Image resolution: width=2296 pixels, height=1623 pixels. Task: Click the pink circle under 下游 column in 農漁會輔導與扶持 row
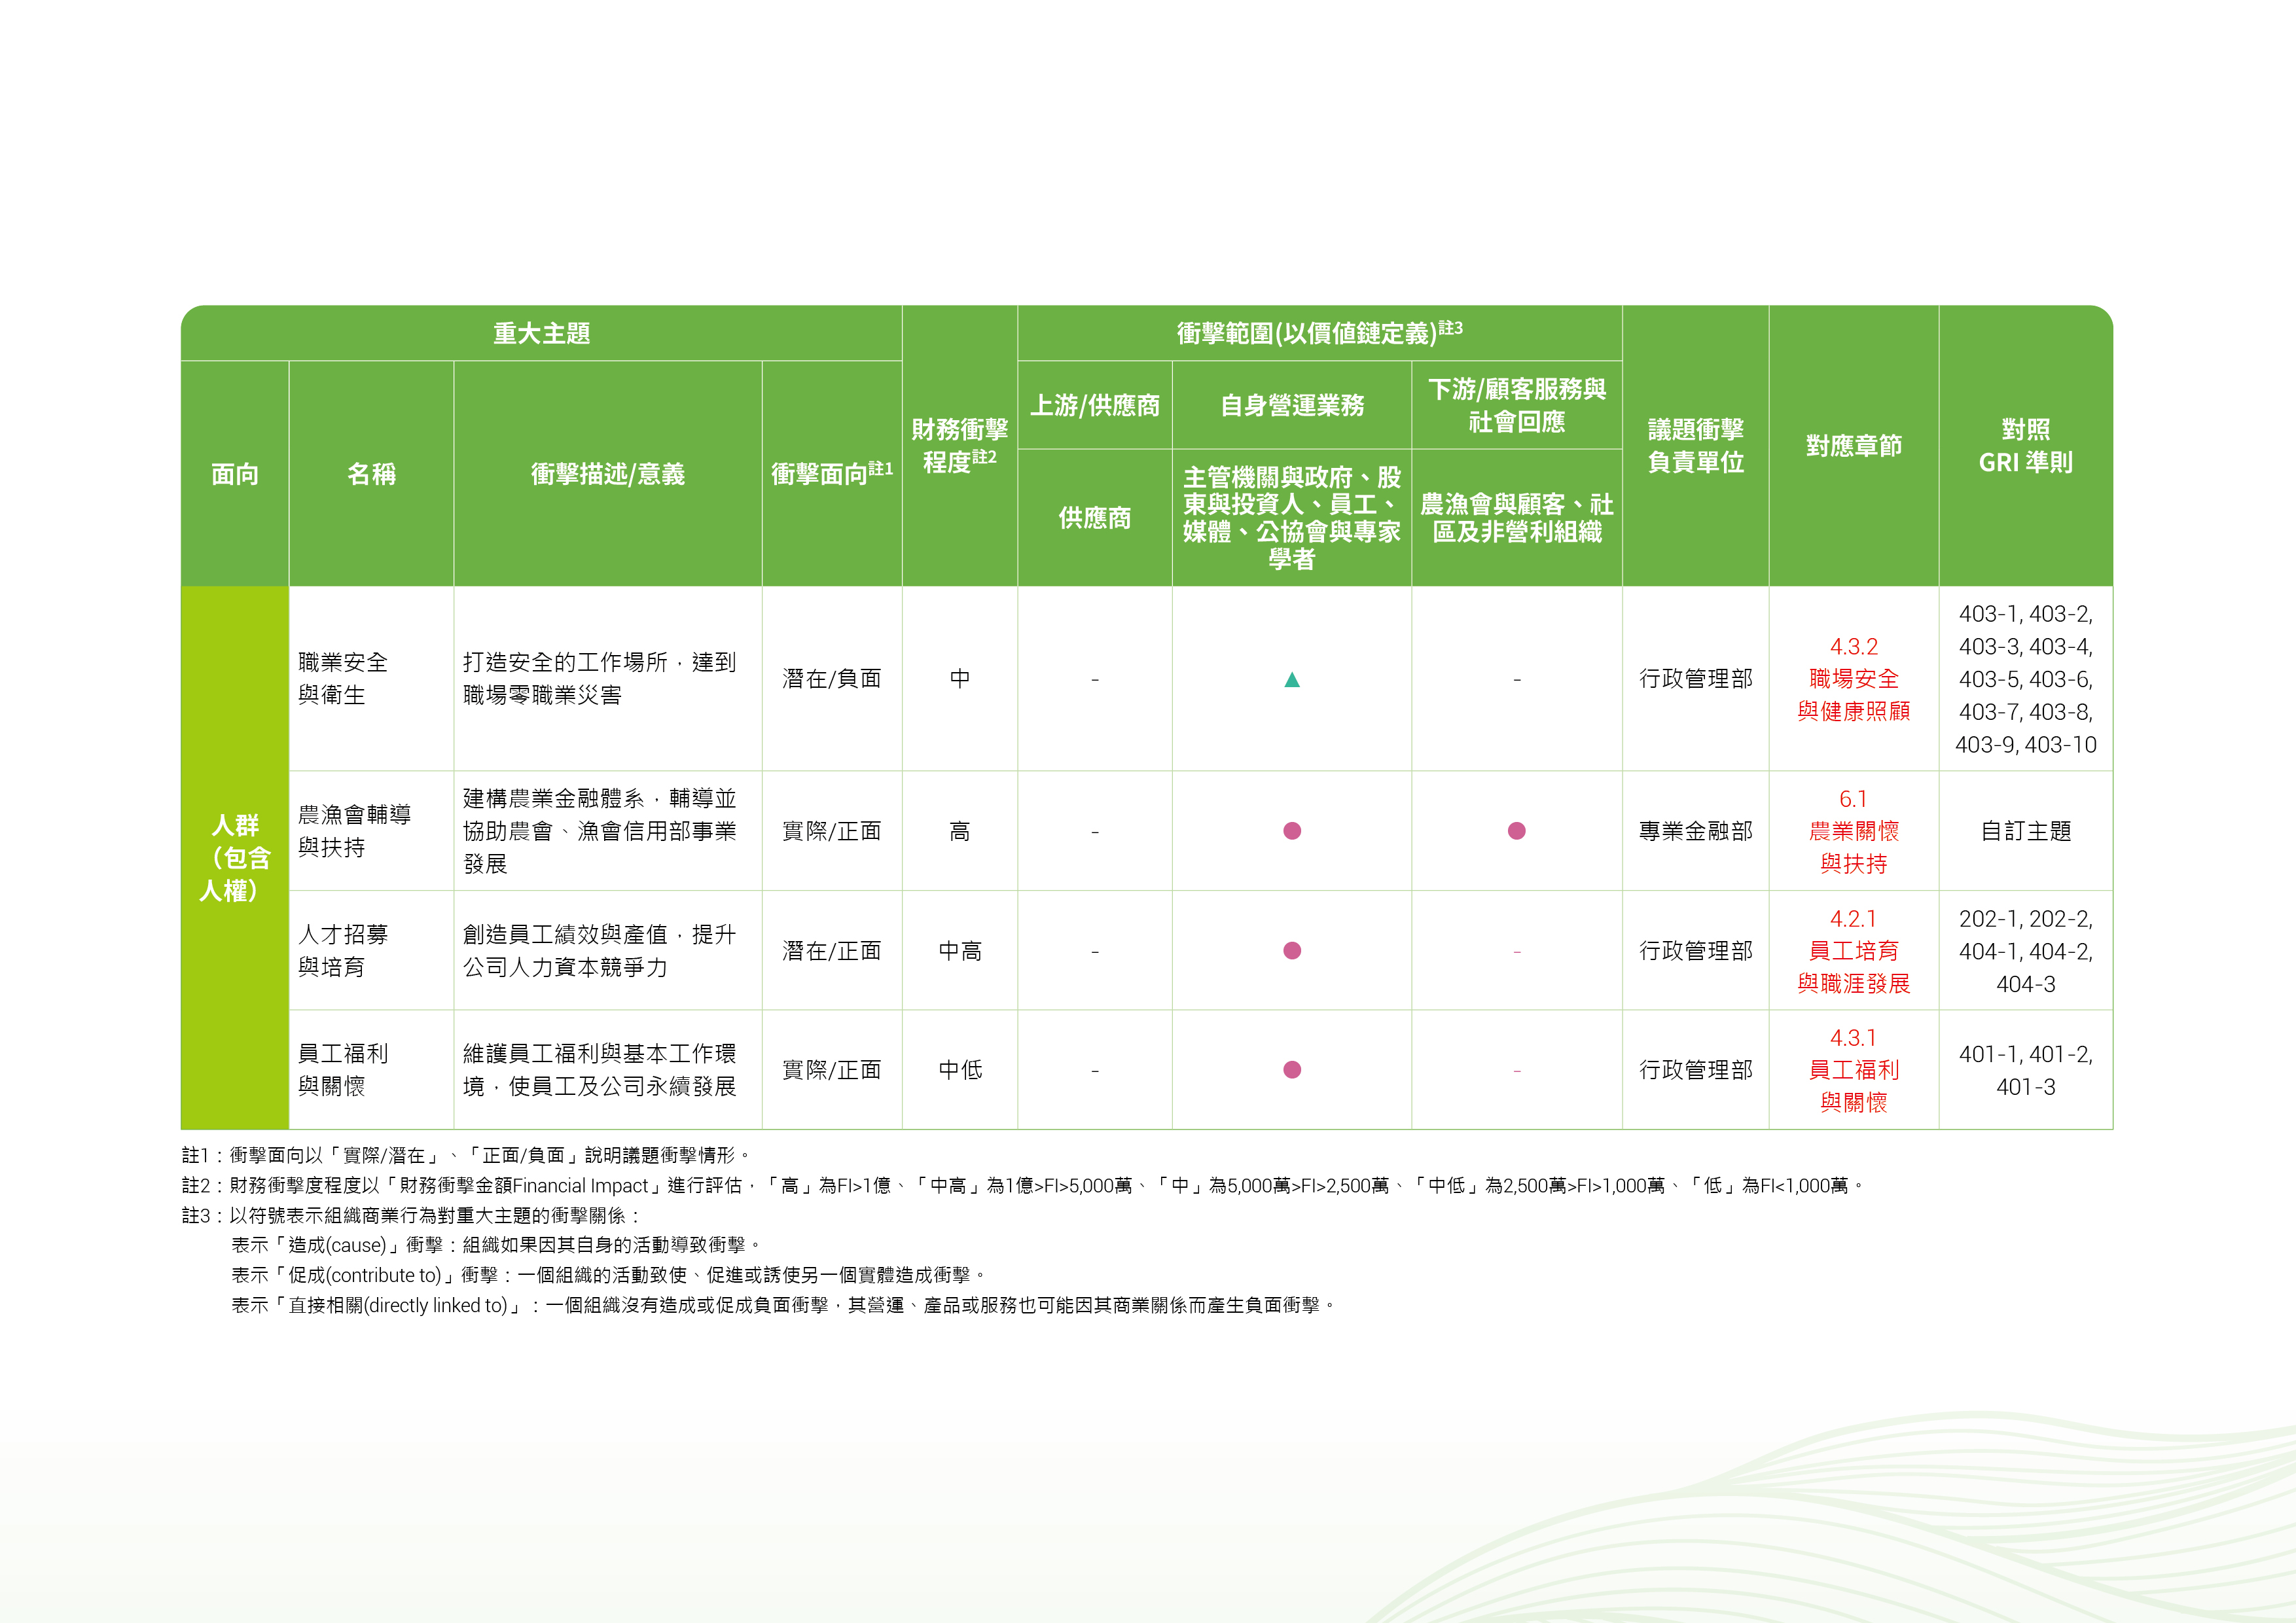pos(1516,831)
